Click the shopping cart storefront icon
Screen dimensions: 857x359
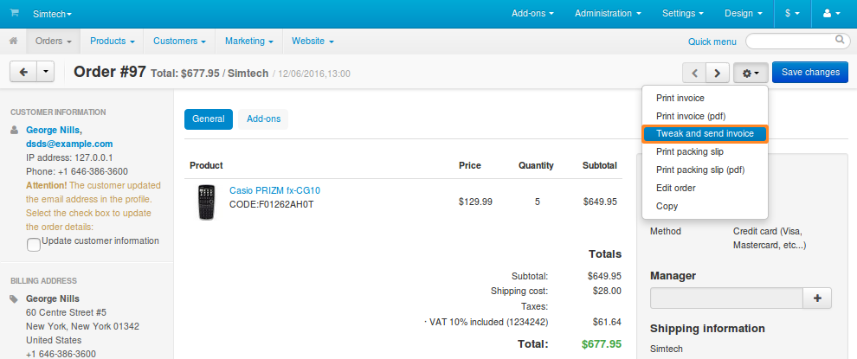14,13
